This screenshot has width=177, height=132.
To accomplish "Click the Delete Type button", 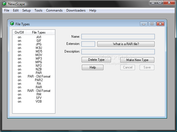I will point(96,60).
